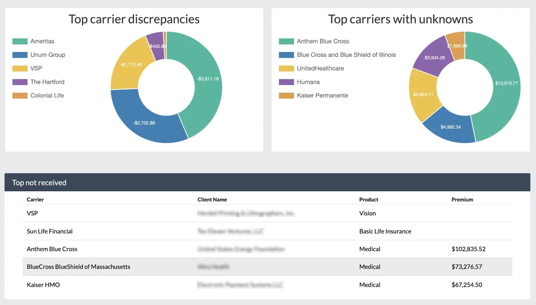The width and height of the screenshot is (536, 305).
Task: Click the VSP carrier table cell
Action: pos(32,213)
